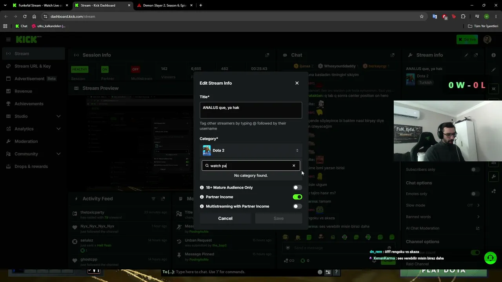
Task: Toggle Subscribers only chat switch
Action: [x=475, y=170]
